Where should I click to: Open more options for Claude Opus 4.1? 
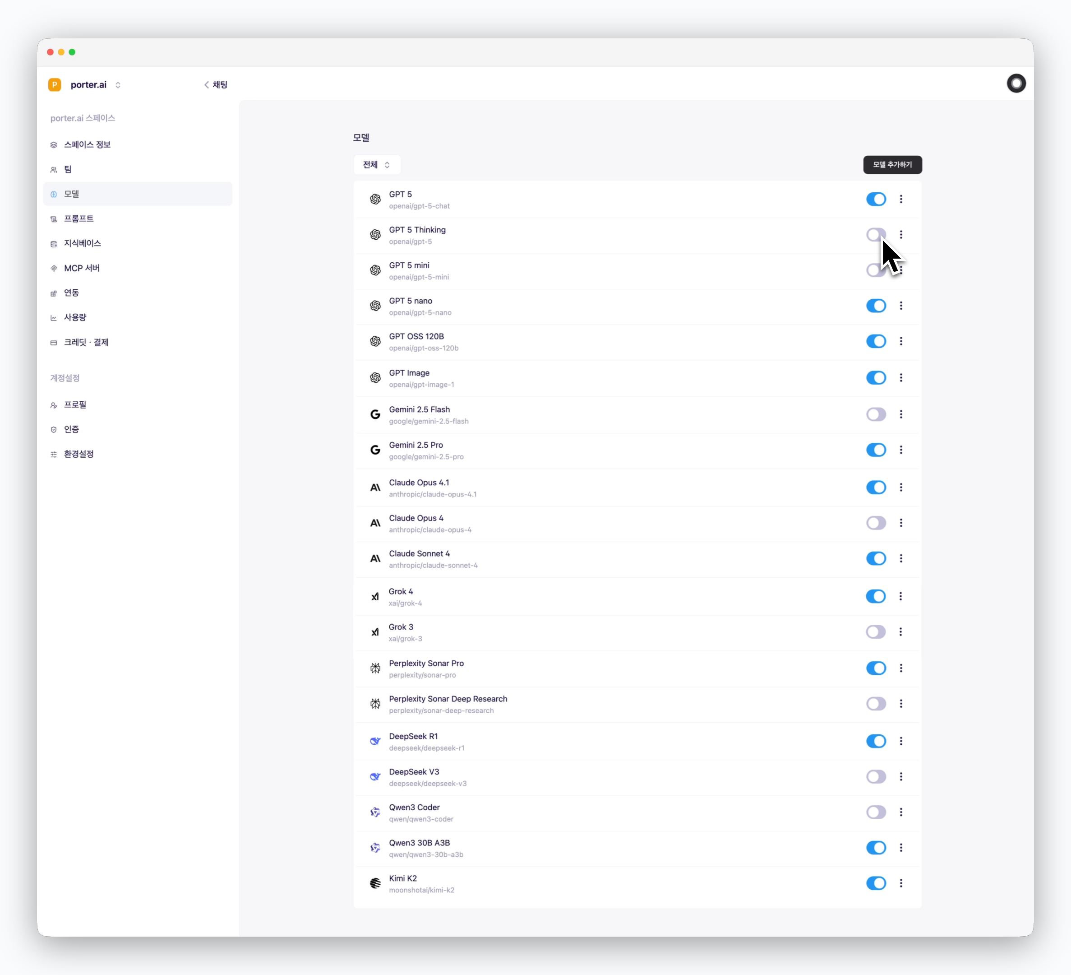pos(901,487)
